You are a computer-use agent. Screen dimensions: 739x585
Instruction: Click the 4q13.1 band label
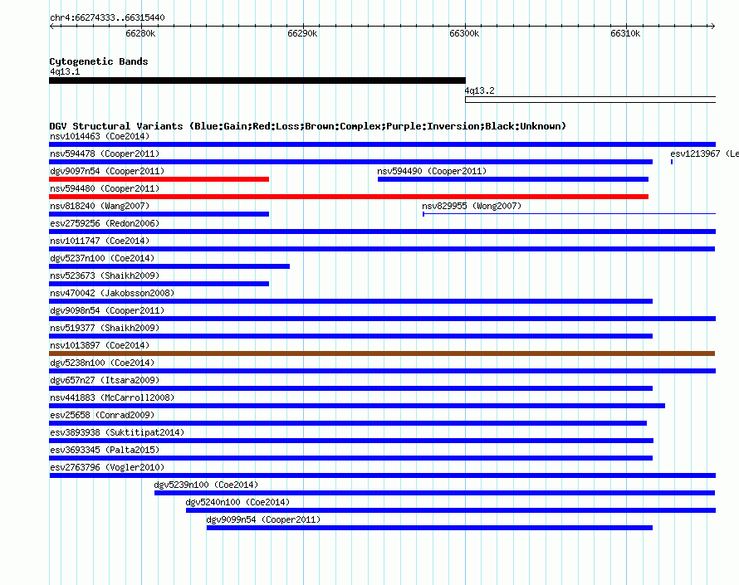tap(65, 71)
